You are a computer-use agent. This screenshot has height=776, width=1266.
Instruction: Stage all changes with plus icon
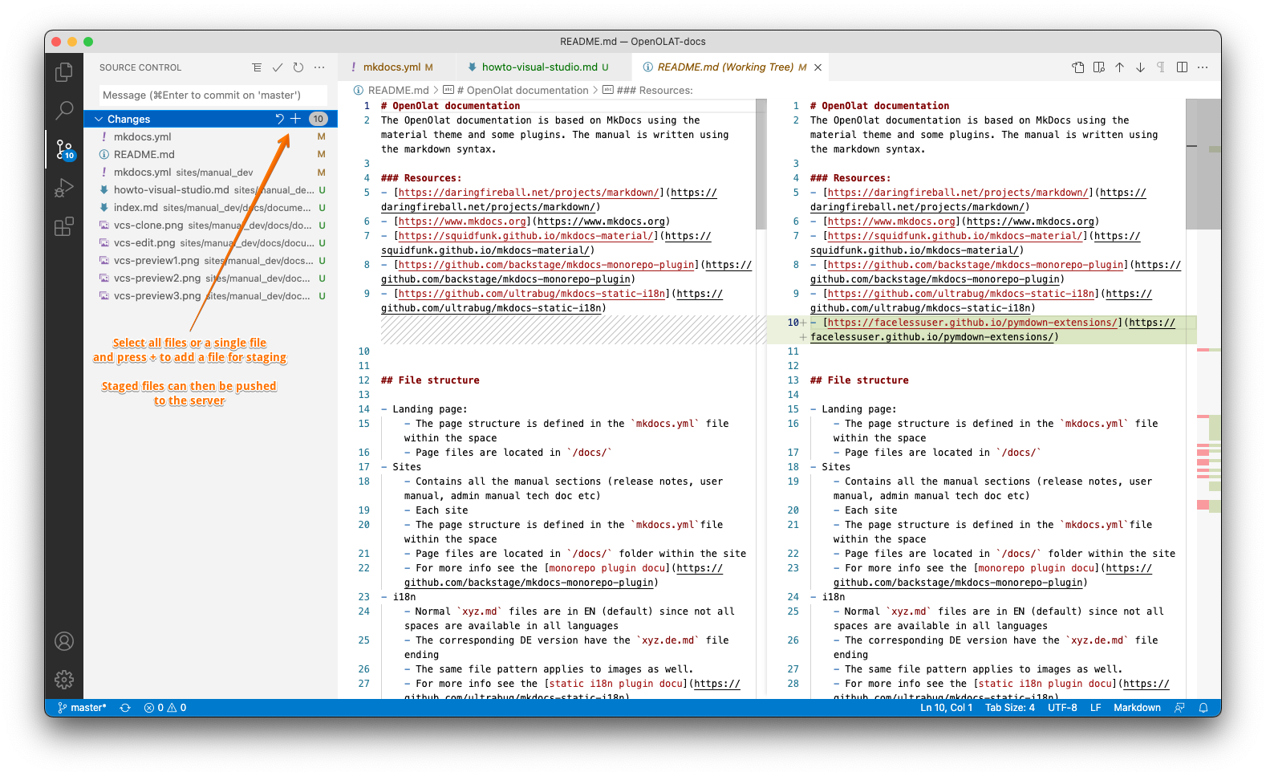[x=295, y=119]
